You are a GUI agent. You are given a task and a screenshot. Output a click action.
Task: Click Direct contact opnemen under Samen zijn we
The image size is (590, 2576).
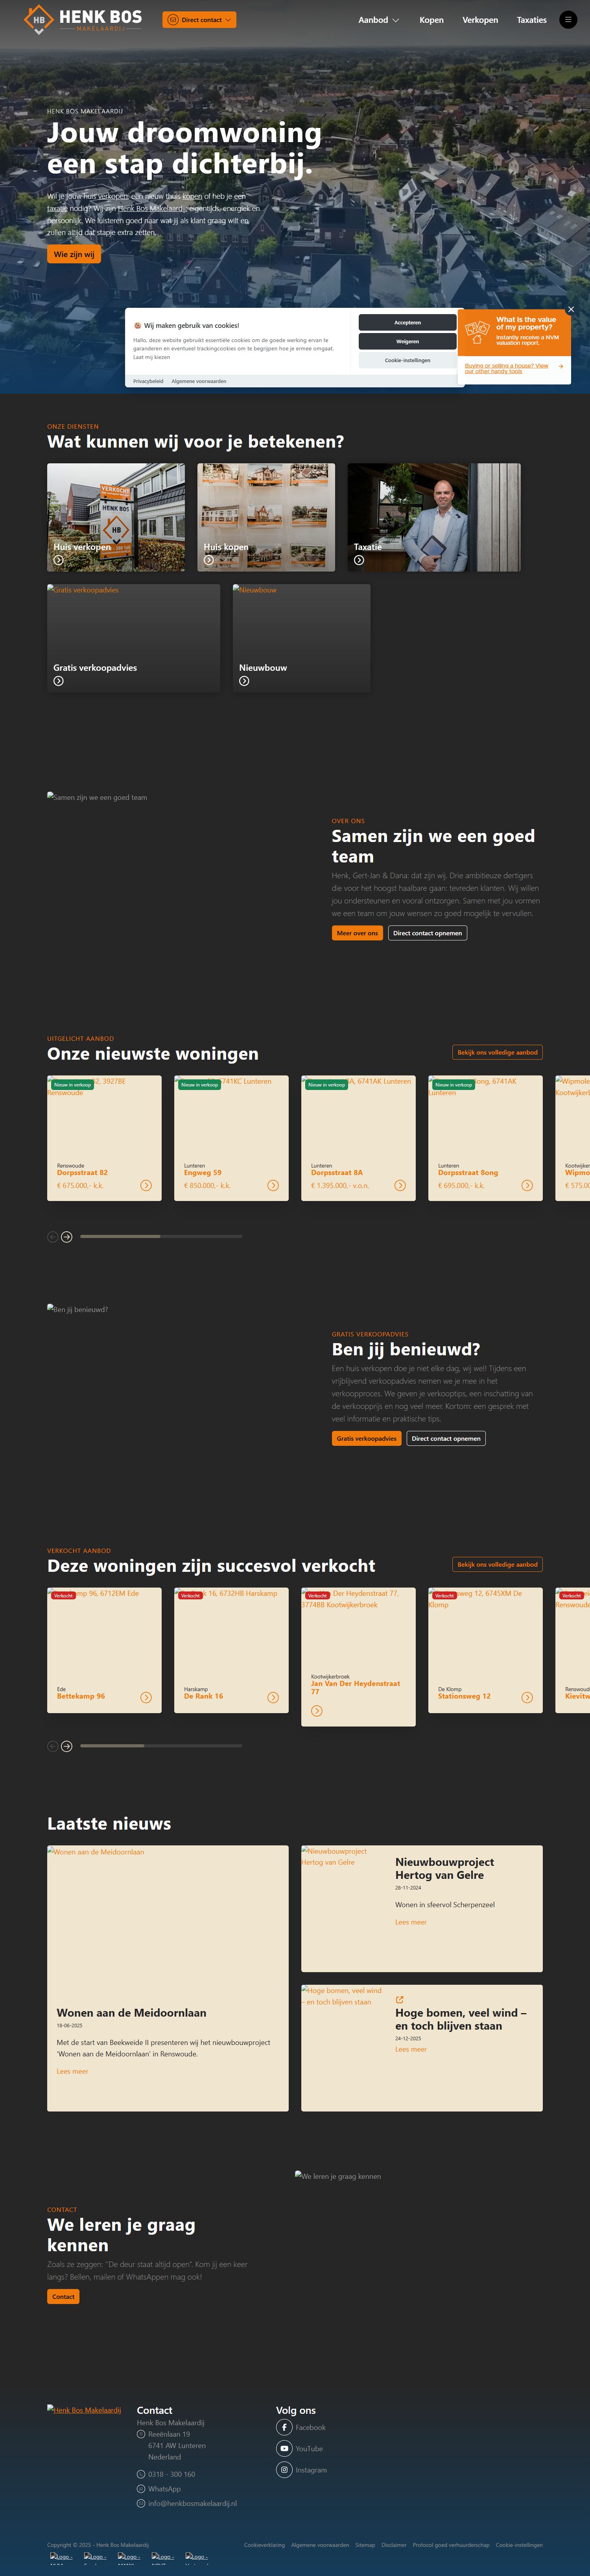[428, 933]
